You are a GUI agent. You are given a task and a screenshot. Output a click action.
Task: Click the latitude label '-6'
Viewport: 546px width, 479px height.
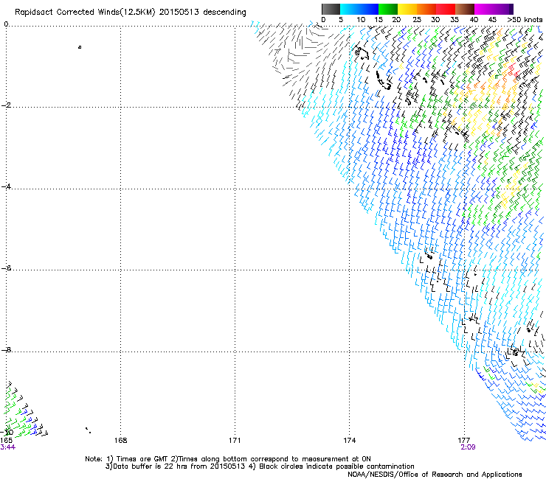[x=6, y=268]
